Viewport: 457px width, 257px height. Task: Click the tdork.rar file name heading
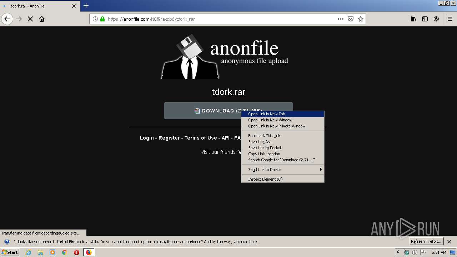(x=228, y=92)
